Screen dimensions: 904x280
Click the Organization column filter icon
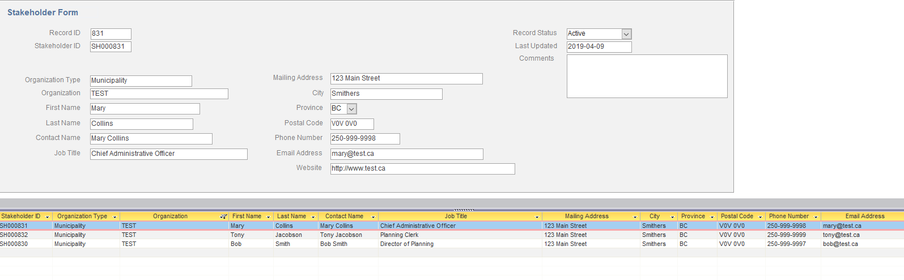(x=223, y=217)
